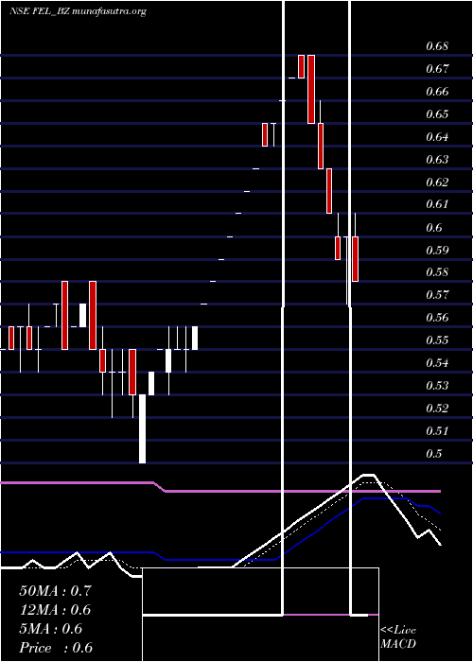Click the 0.6 price axis label
The height and width of the screenshot is (662, 473).
[433, 228]
